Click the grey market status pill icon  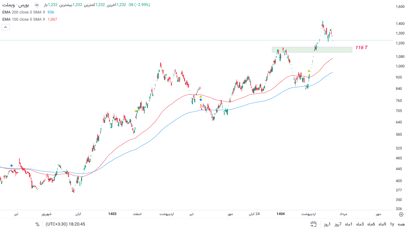coord(37,5)
